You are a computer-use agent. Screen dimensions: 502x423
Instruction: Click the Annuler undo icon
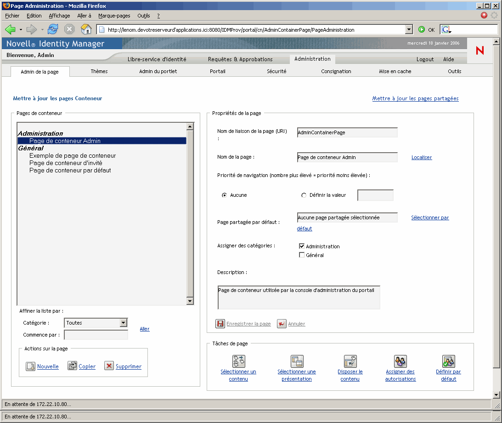pyautogui.click(x=282, y=324)
